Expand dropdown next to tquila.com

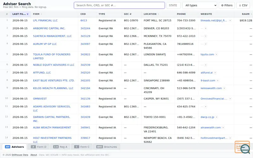(216, 54)
